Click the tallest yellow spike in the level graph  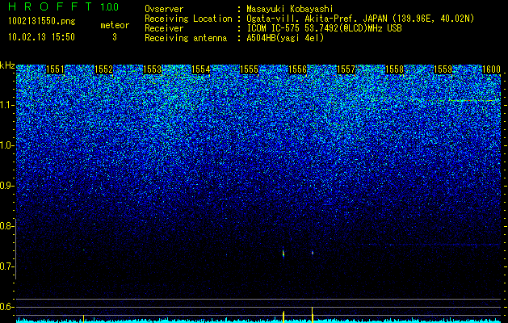tap(312, 315)
